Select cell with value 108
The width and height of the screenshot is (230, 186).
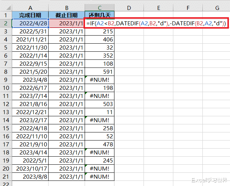point(100,63)
